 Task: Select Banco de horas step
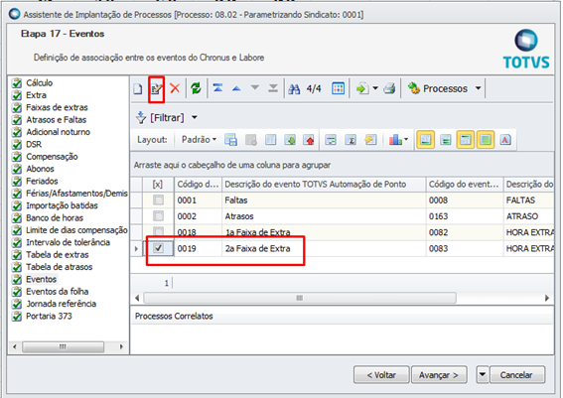tap(55, 217)
